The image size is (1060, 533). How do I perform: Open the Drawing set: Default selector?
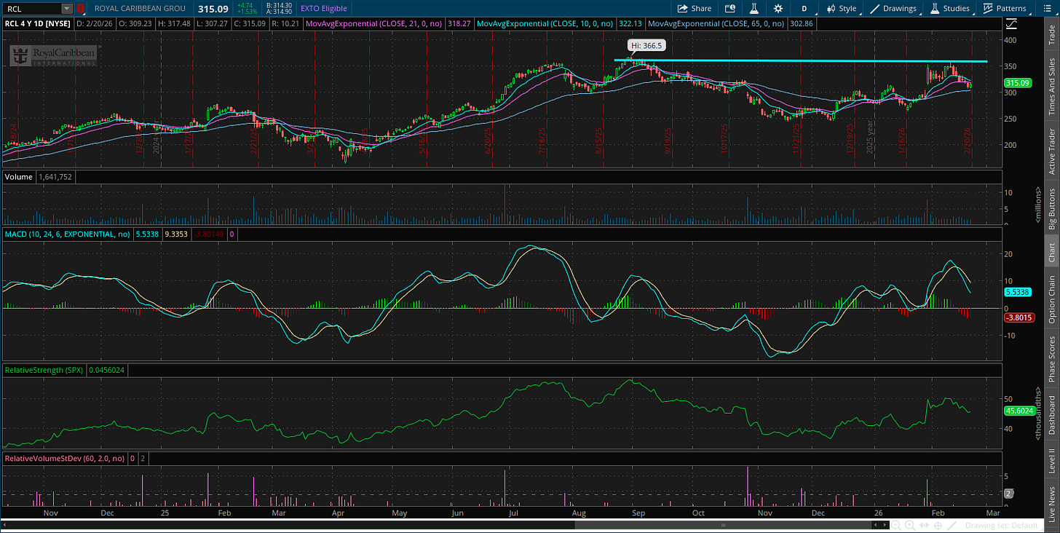[1002, 526]
